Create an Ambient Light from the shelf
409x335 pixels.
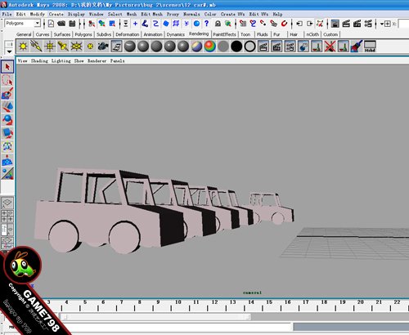pyautogui.click(x=23, y=46)
